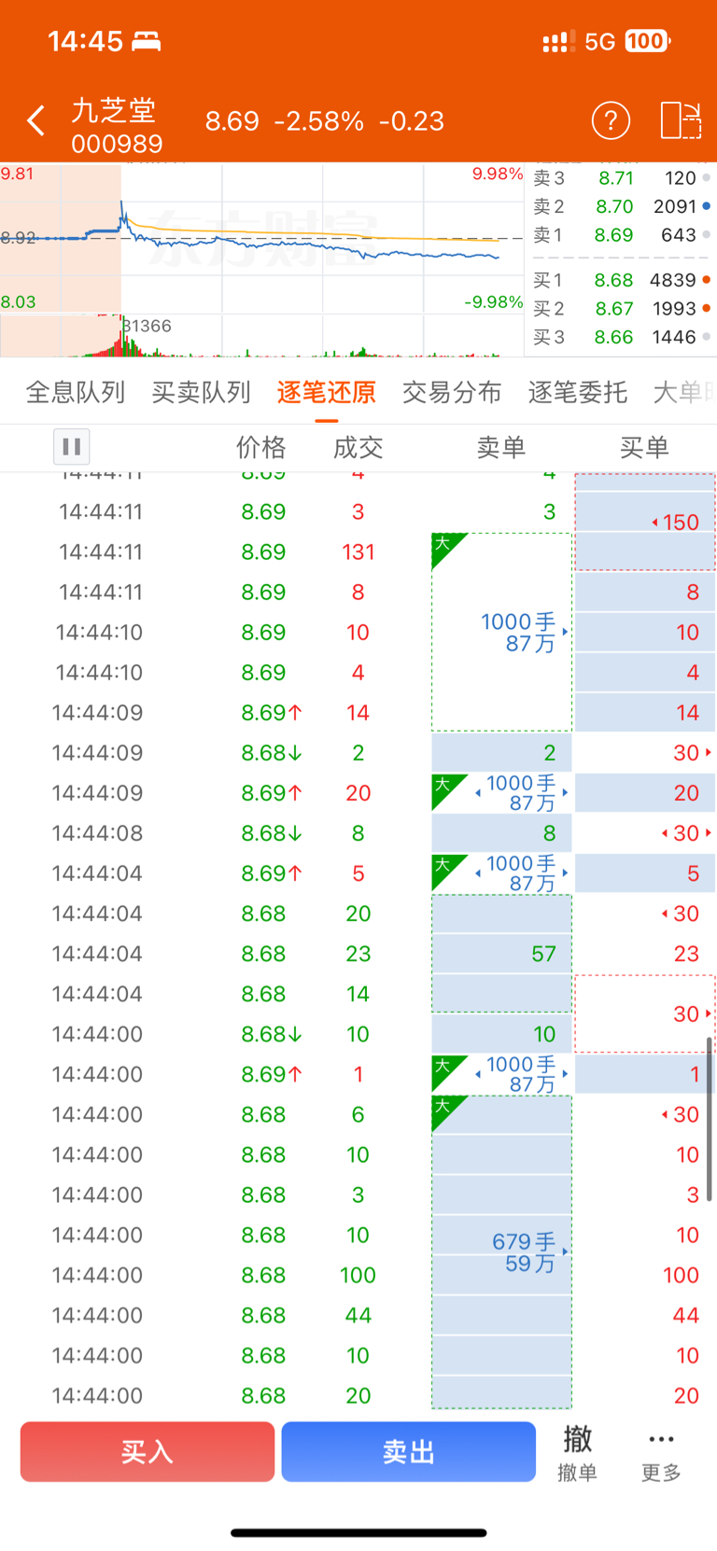Tap the status bar time 14:45
This screenshot has height=1551, width=717.
pos(85,41)
